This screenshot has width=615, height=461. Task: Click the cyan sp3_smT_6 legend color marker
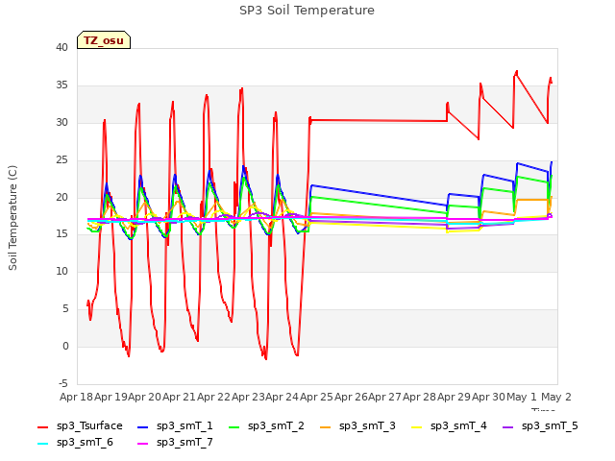[42, 444]
